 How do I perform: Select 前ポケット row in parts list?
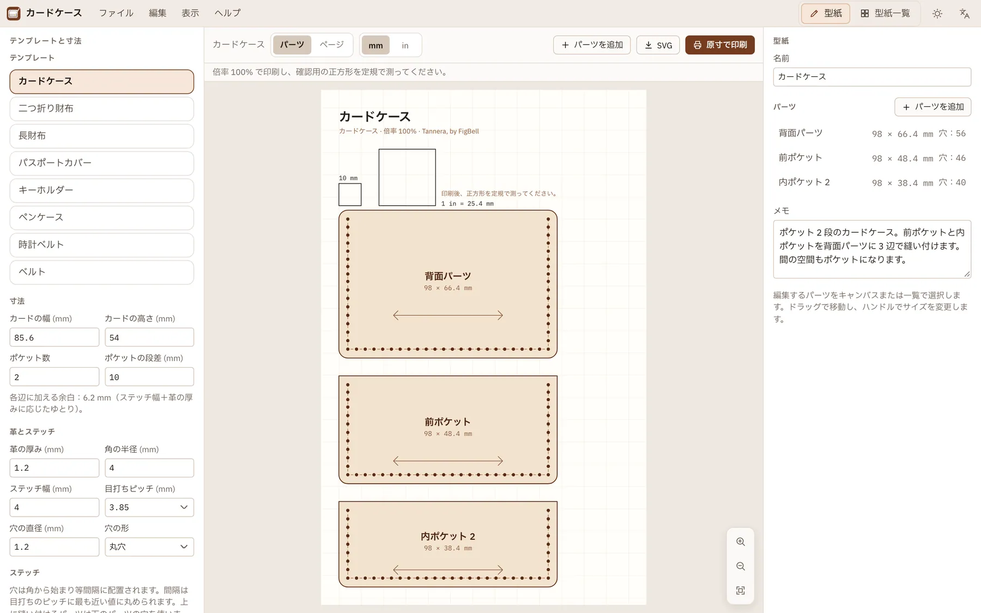point(872,158)
